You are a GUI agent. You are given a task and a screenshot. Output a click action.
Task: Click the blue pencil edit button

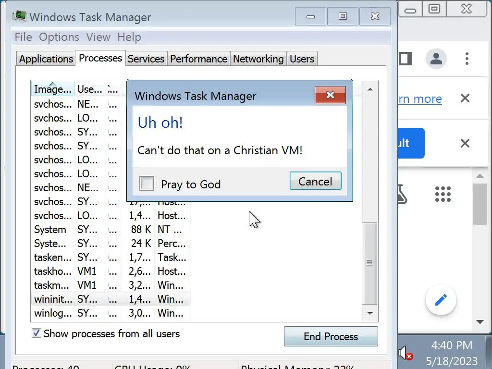click(441, 300)
